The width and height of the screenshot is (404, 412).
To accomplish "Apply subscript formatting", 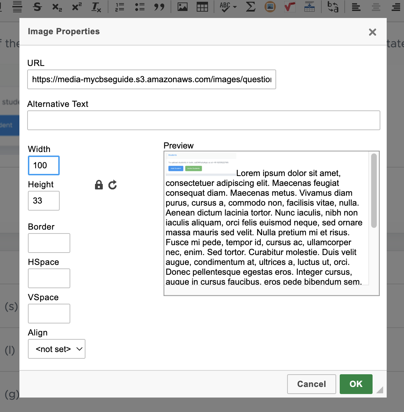I will tap(57, 7).
